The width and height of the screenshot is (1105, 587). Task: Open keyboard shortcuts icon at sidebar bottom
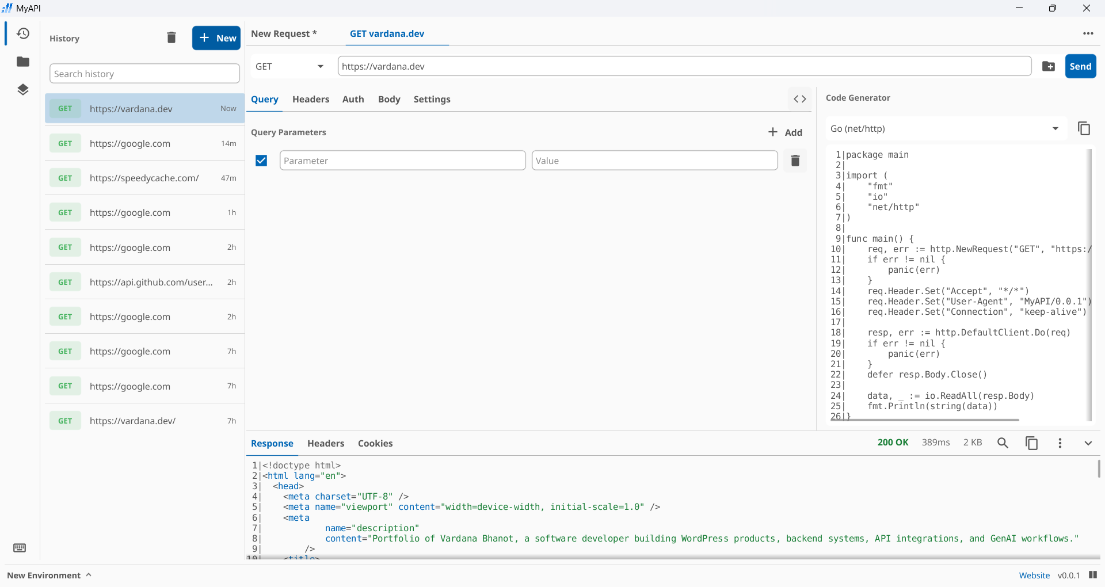(x=20, y=548)
